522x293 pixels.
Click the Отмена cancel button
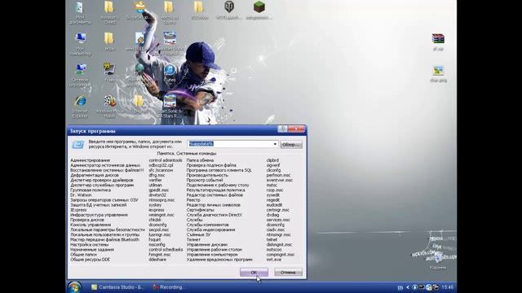point(288,273)
